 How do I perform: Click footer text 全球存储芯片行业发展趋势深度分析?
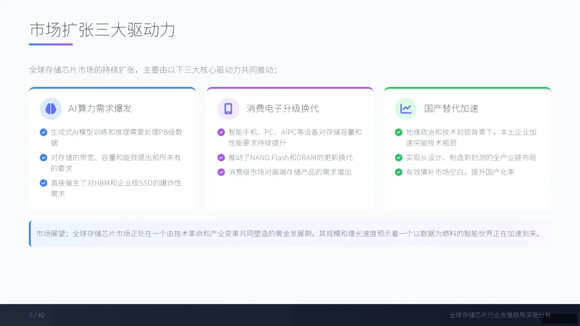pyautogui.click(x=500, y=315)
